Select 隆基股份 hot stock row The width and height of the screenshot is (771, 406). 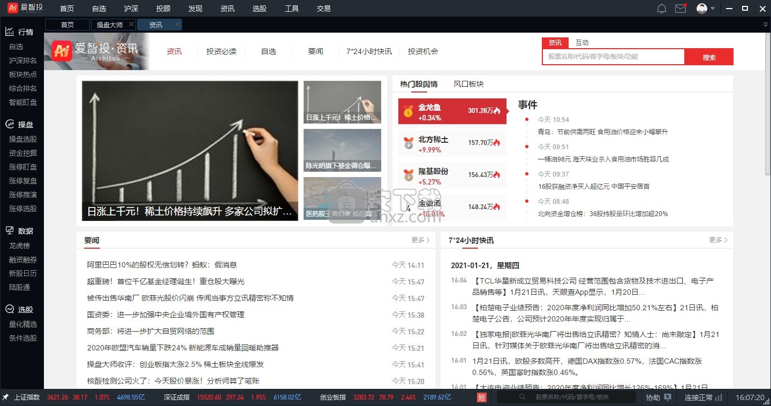[452, 175]
